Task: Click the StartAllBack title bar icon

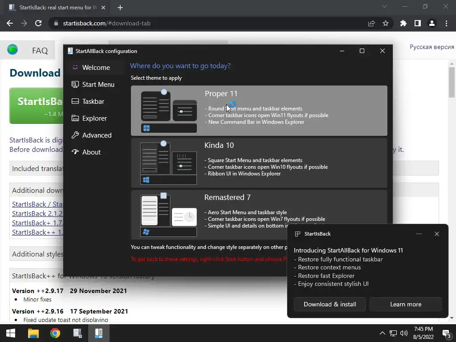Action: (x=70, y=51)
